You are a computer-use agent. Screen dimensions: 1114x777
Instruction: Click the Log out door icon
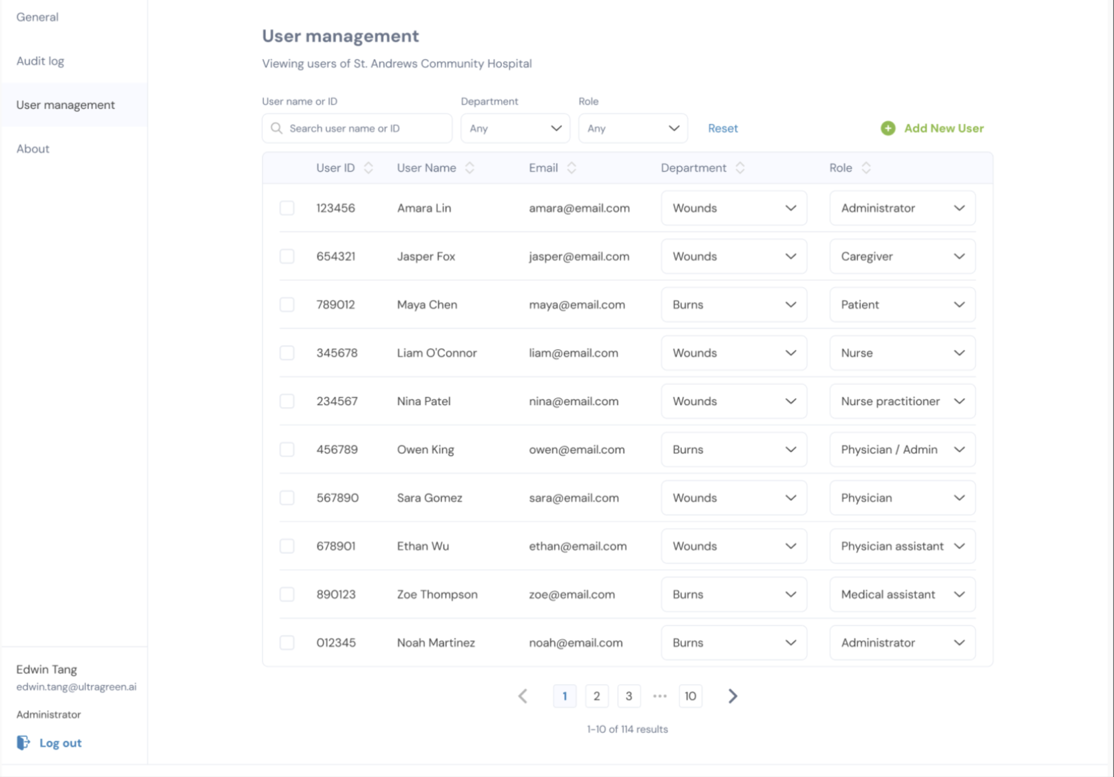click(23, 743)
